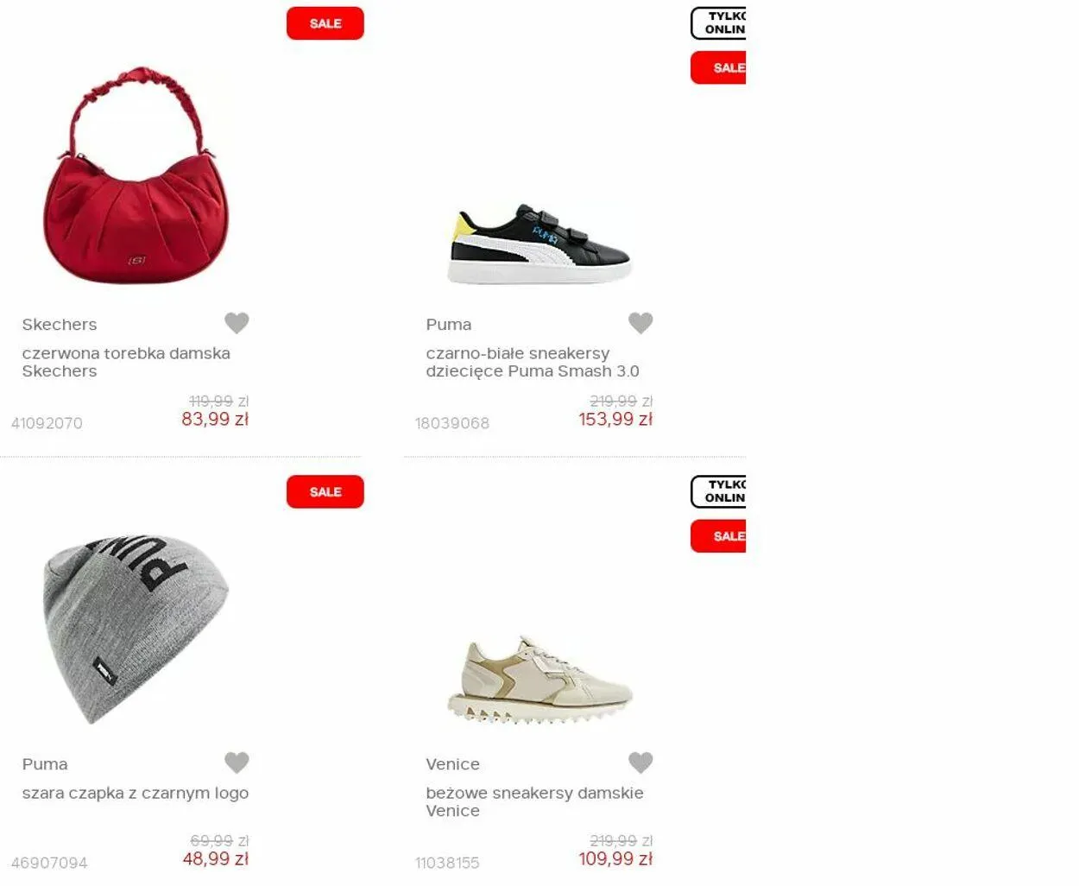Click Tylko Online badge on Puma sneakers

coord(718,23)
